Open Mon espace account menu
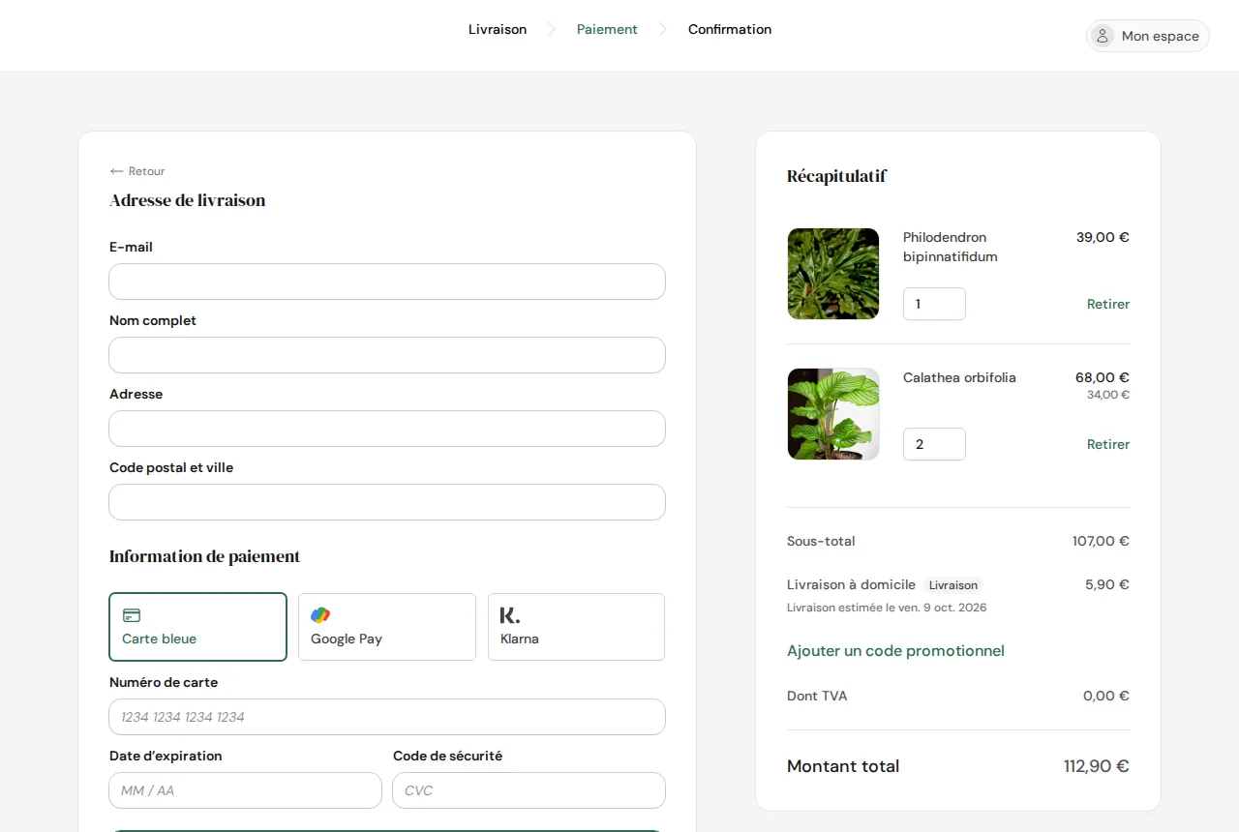The image size is (1239, 832). [1148, 36]
